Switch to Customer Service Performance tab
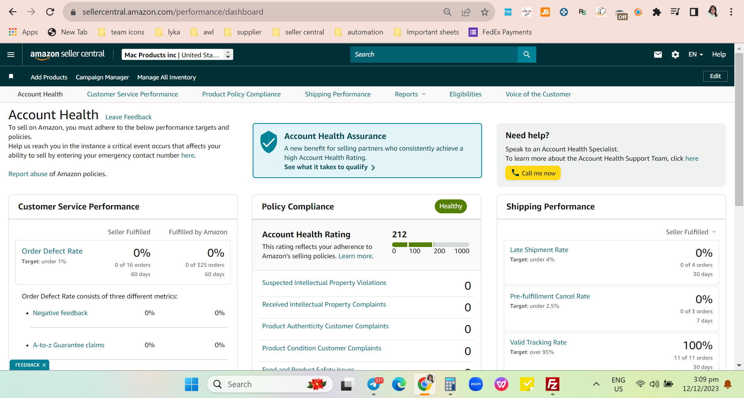Image resolution: width=744 pixels, height=398 pixels. 133,94
